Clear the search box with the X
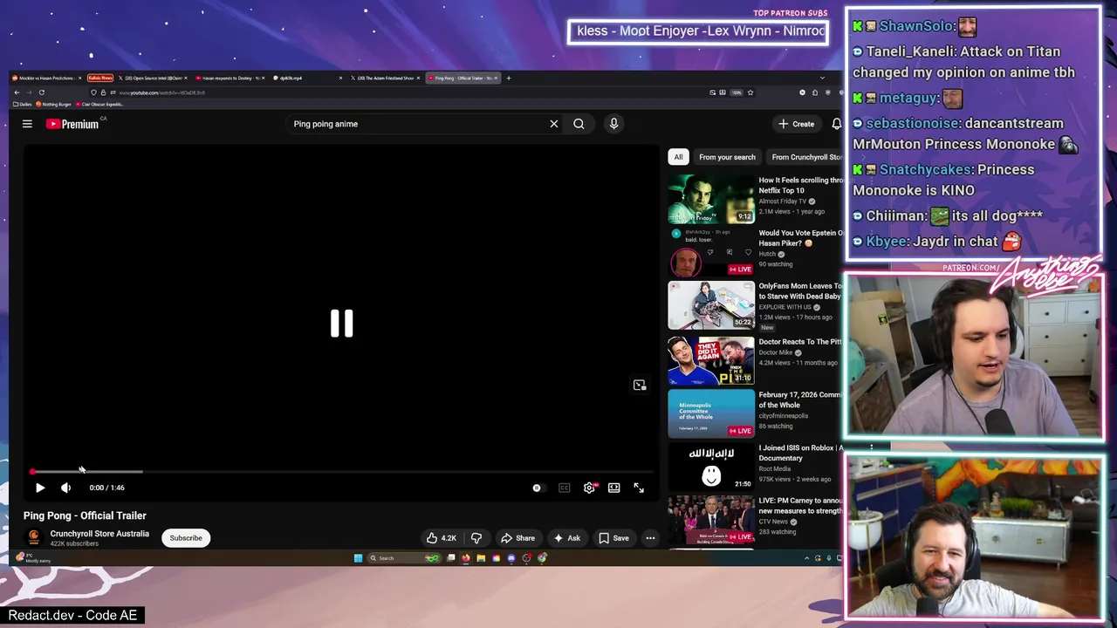The width and height of the screenshot is (1117, 628). (x=553, y=124)
